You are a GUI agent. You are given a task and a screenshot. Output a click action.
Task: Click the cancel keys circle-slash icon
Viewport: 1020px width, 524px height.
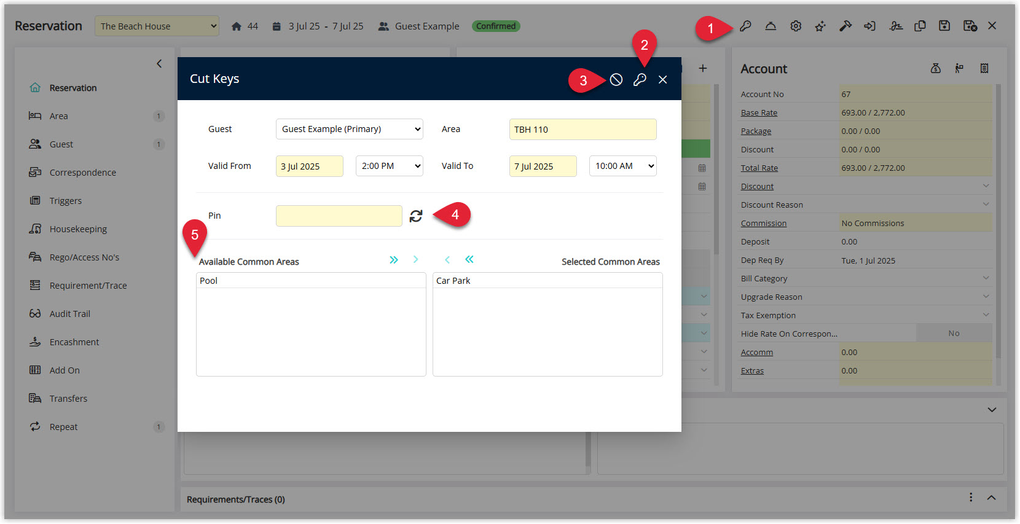tap(616, 79)
